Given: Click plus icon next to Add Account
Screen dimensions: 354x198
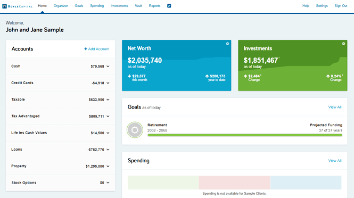Looking at the screenshot, I should pyautogui.click(x=86, y=49).
